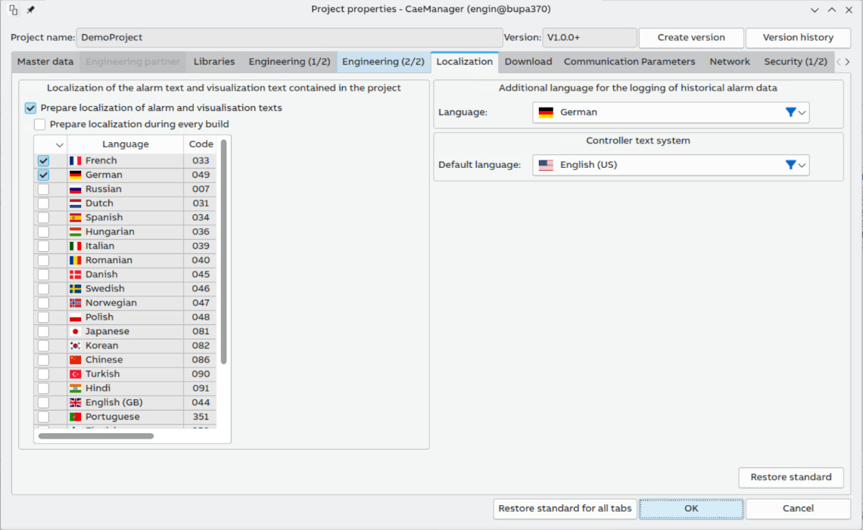The height and width of the screenshot is (530, 863).
Task: Click the English (GB) flag icon
Action: click(x=75, y=403)
